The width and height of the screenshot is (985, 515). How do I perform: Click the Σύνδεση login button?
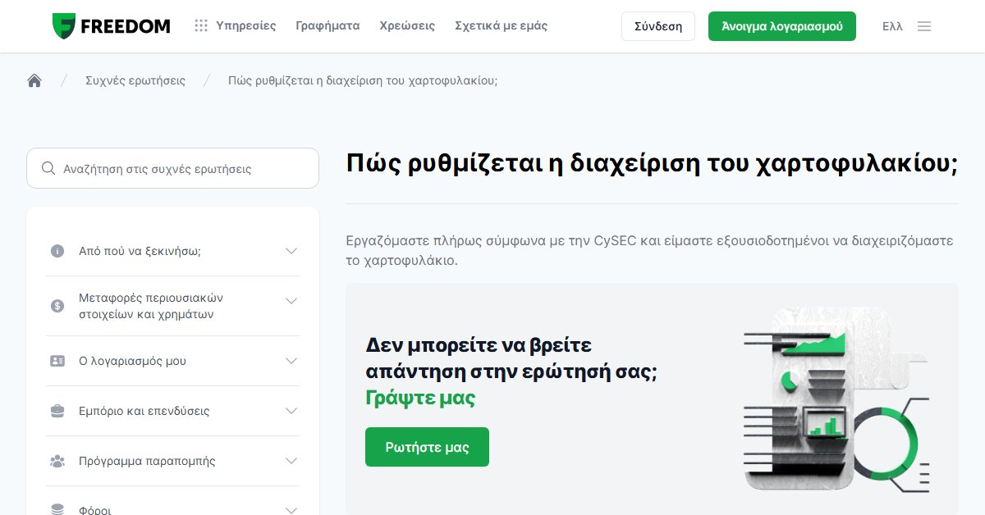pos(658,26)
